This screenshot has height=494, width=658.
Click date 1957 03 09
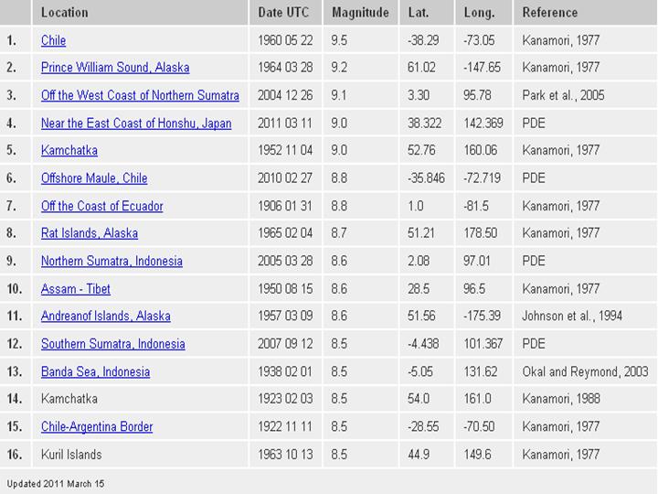(285, 316)
